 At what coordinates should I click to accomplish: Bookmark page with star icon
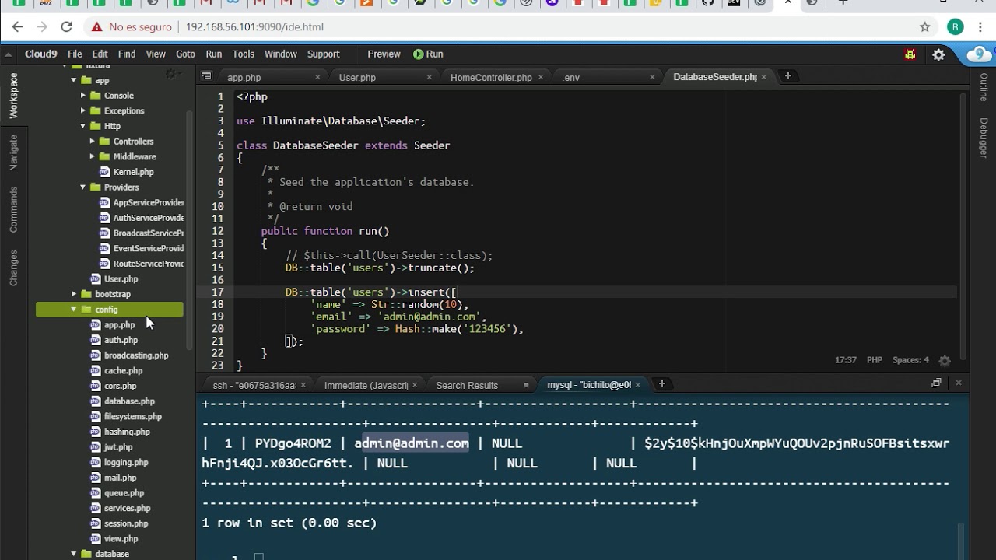pyautogui.click(x=925, y=26)
